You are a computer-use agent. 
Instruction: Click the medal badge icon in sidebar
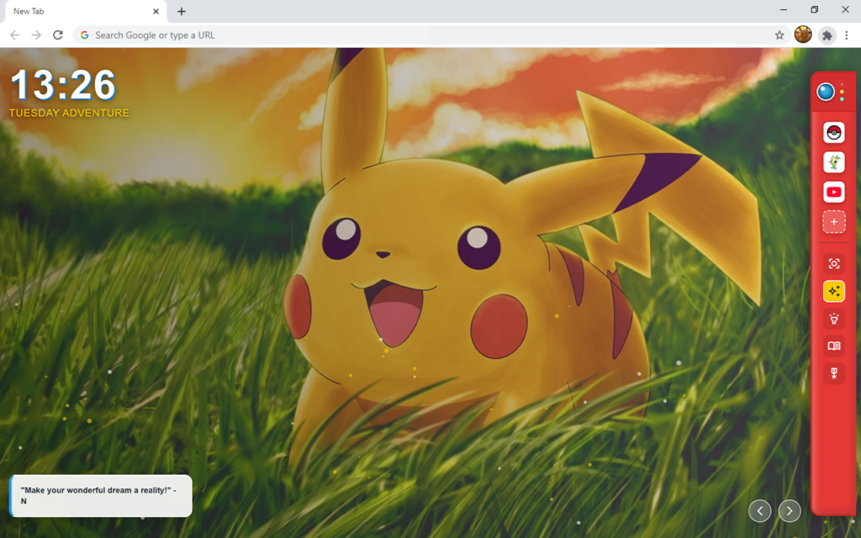833,374
